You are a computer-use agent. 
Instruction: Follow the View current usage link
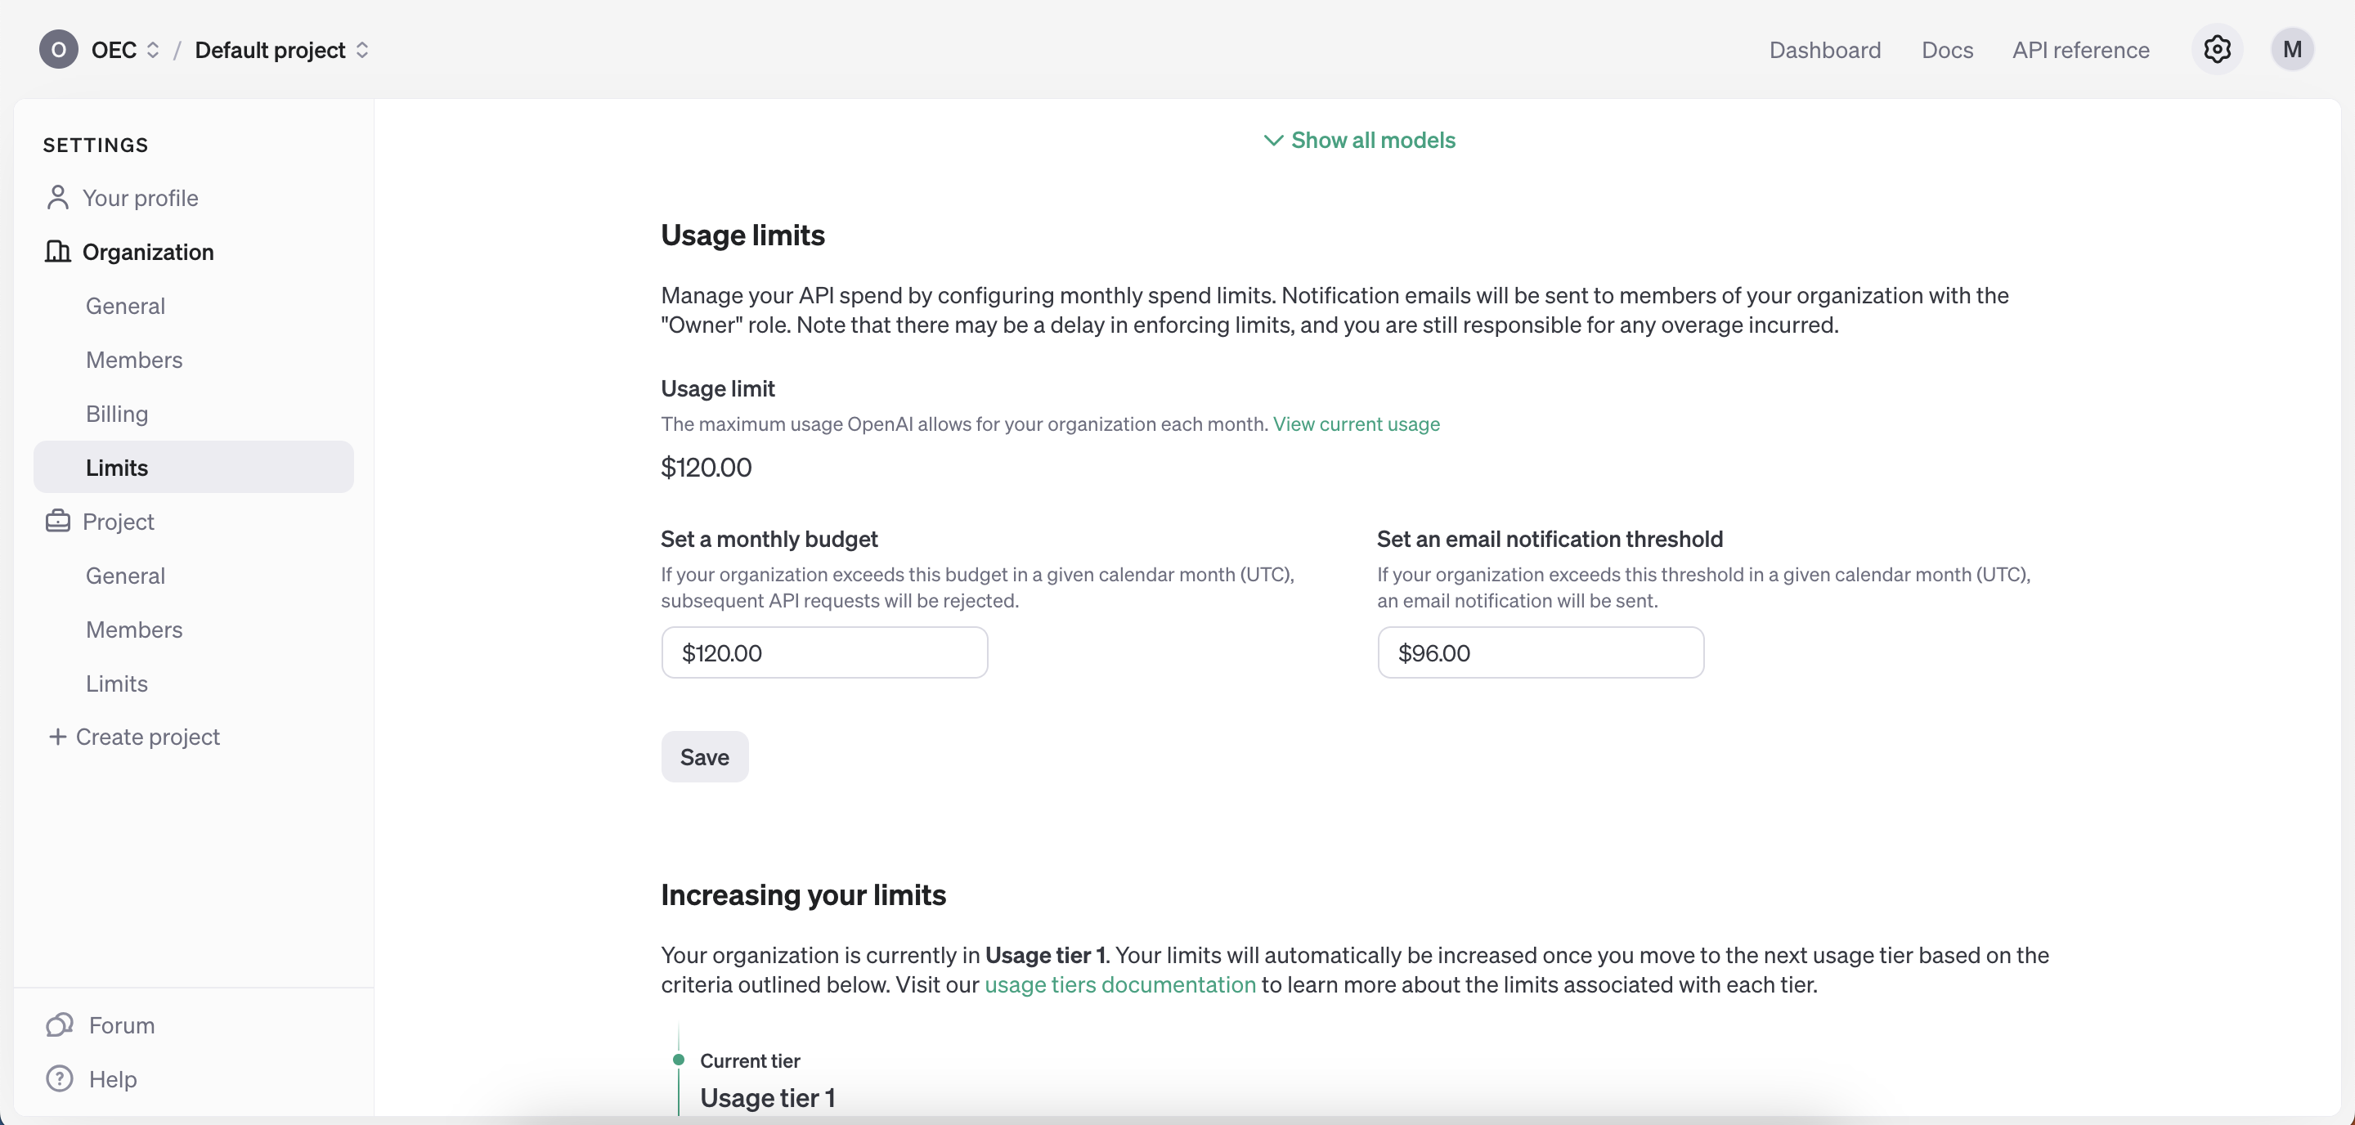pos(1356,424)
